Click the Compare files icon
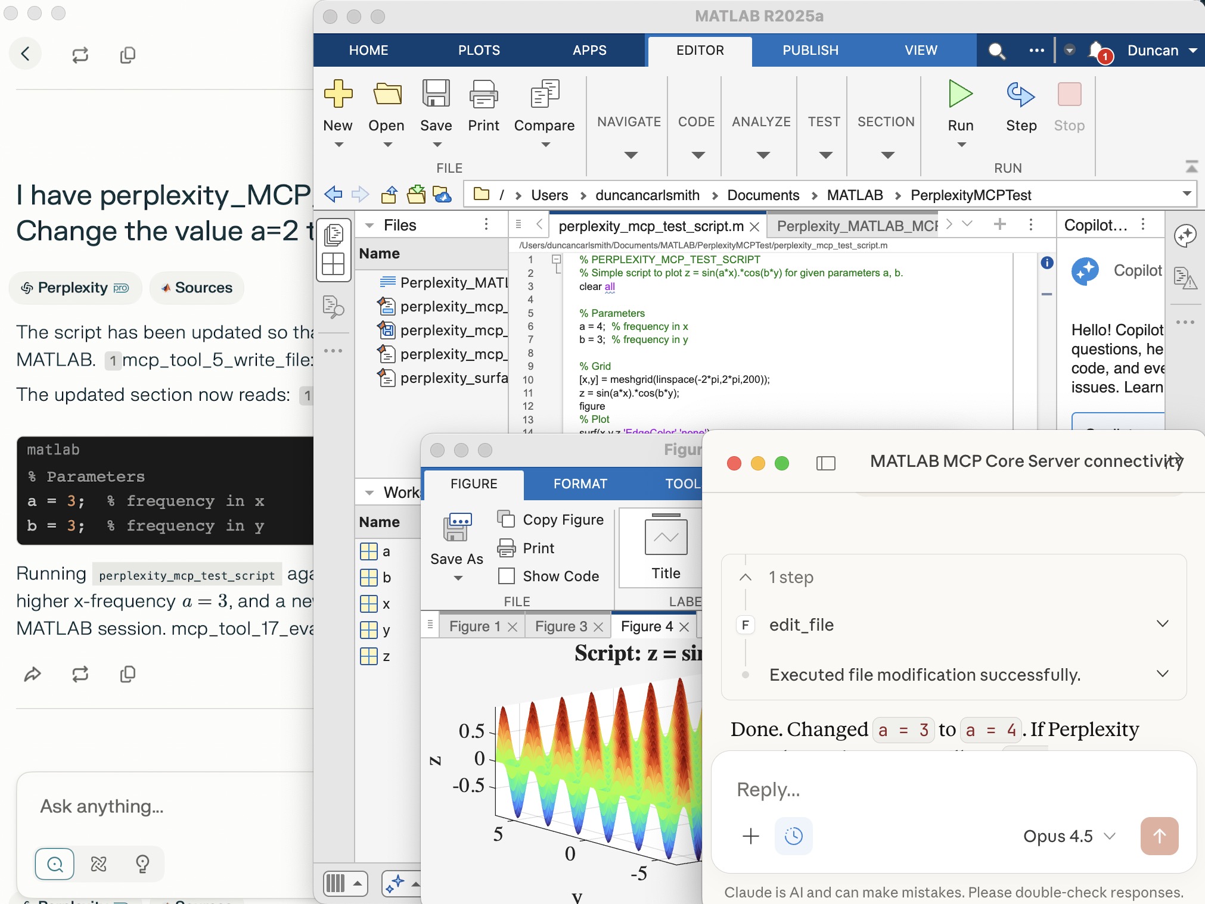 [544, 95]
